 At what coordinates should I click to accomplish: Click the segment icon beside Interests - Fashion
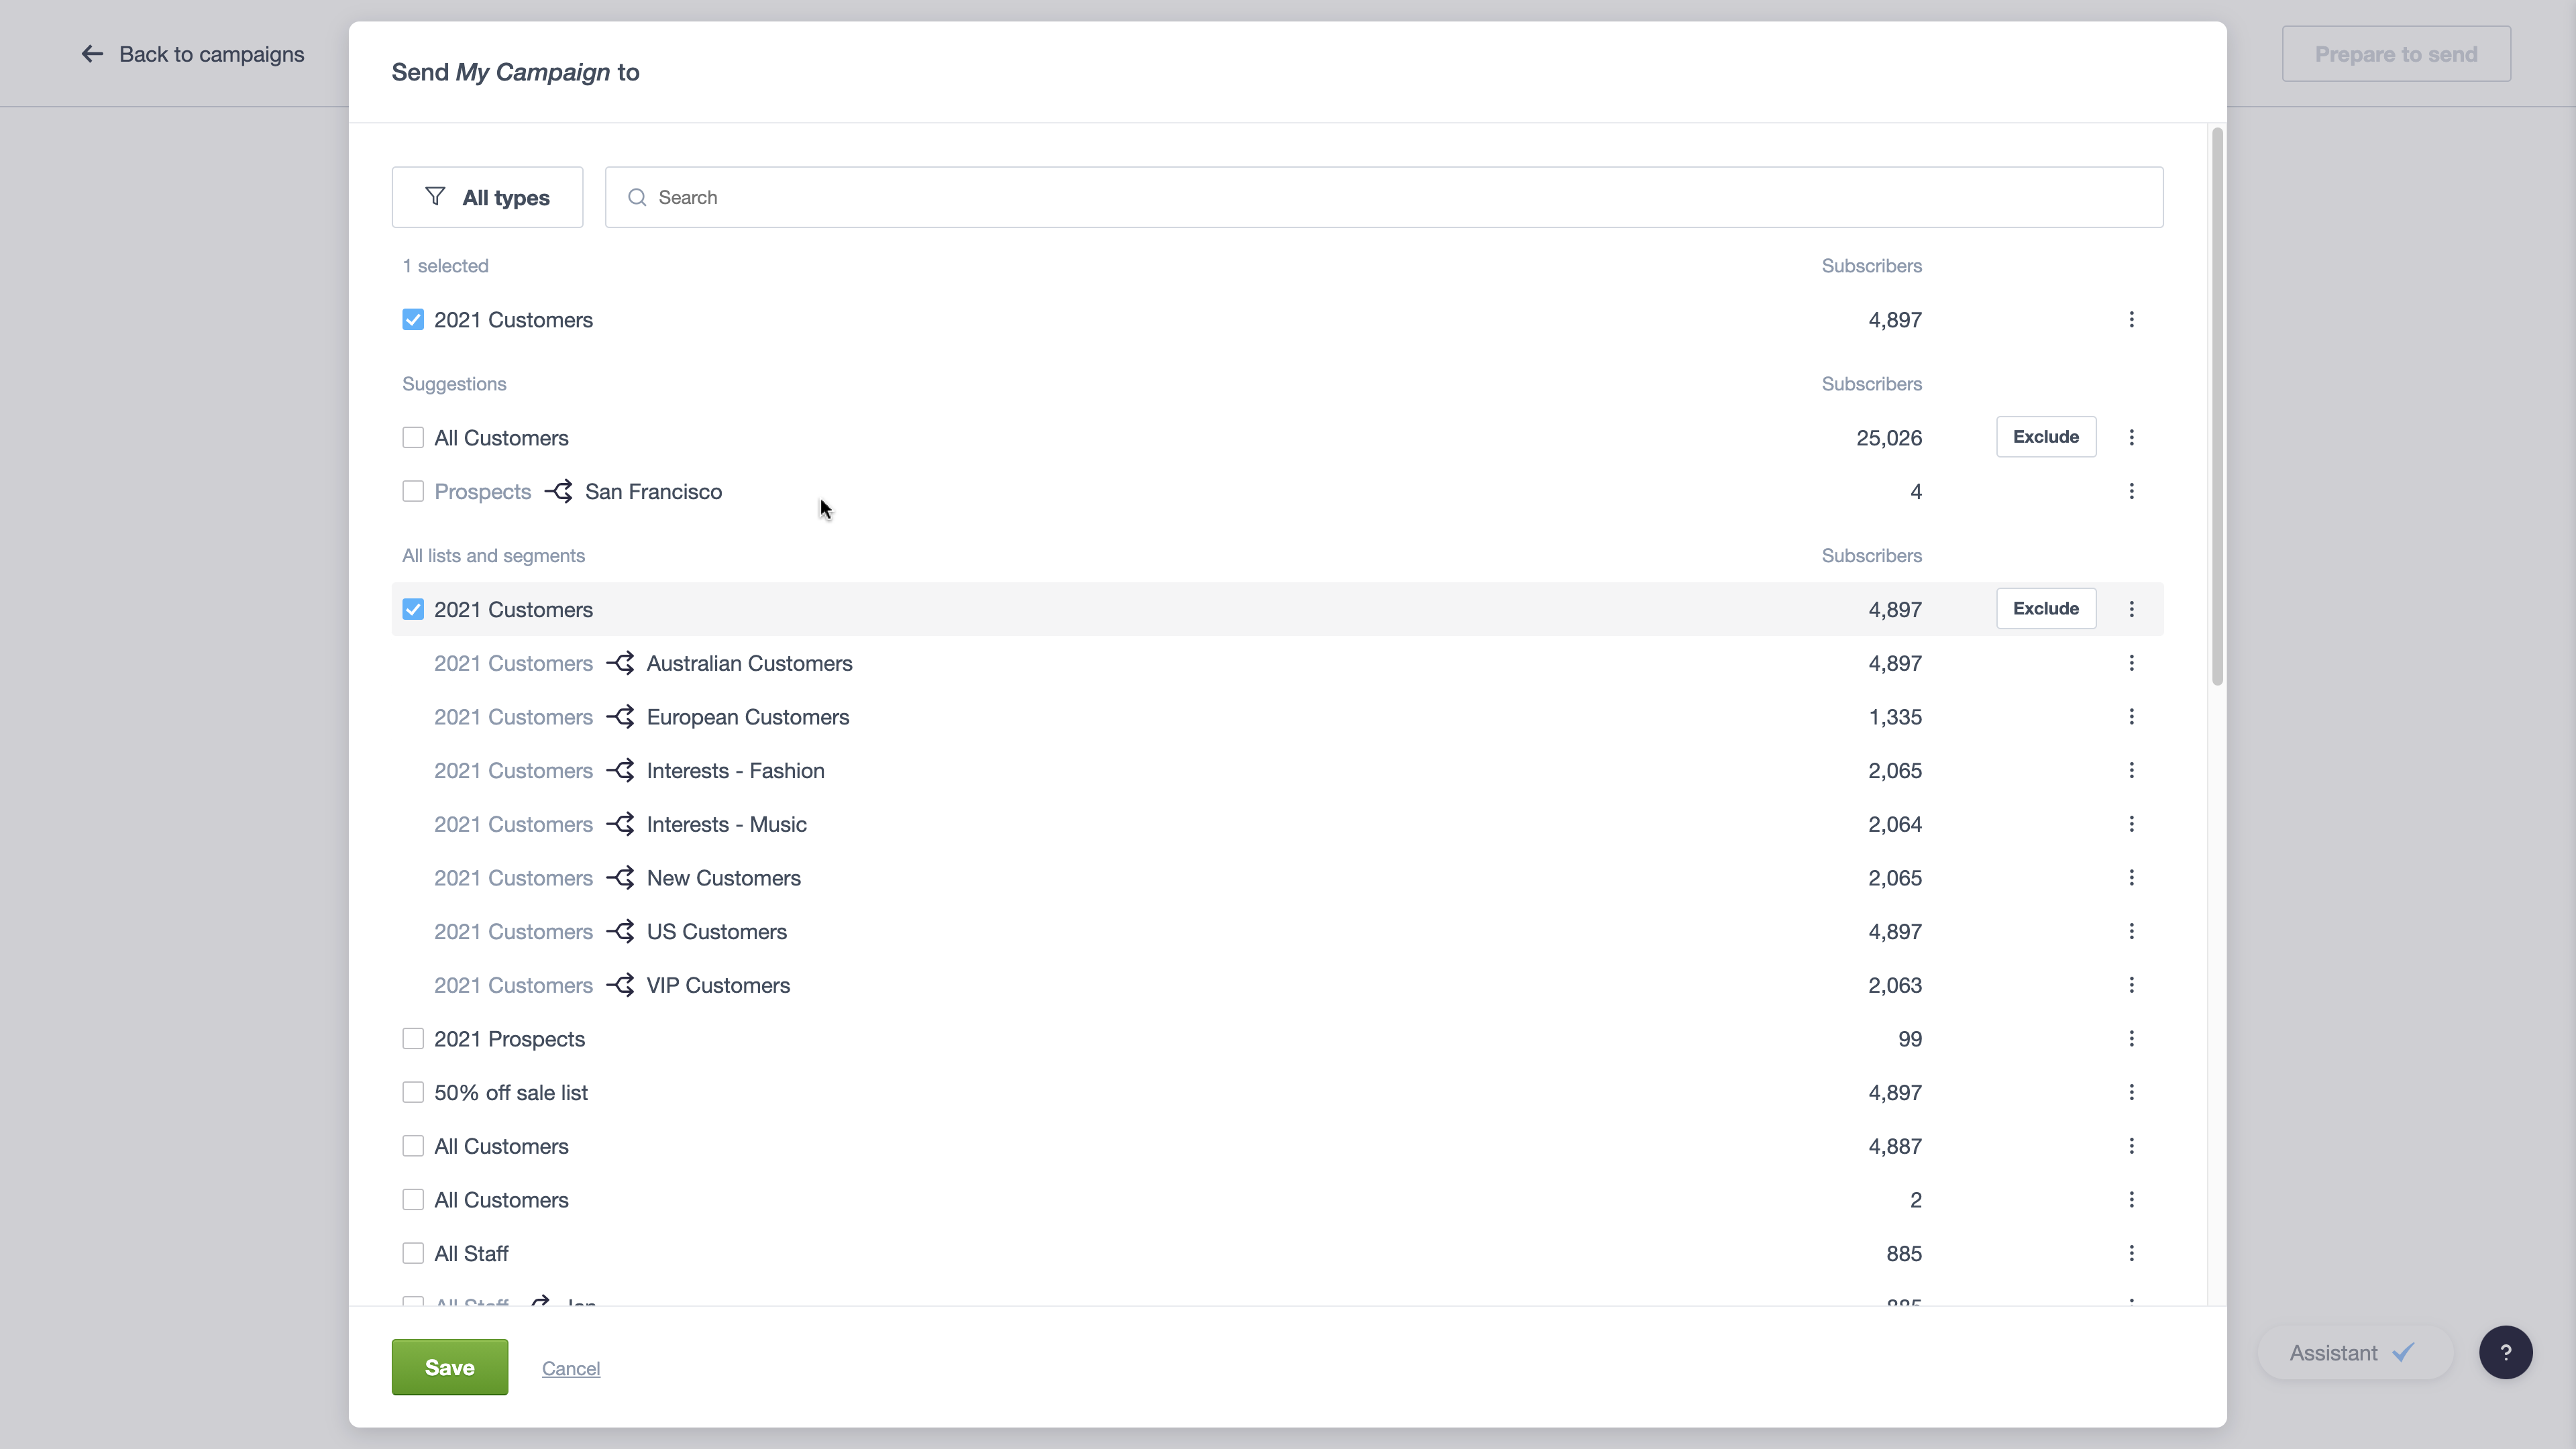[x=620, y=770]
